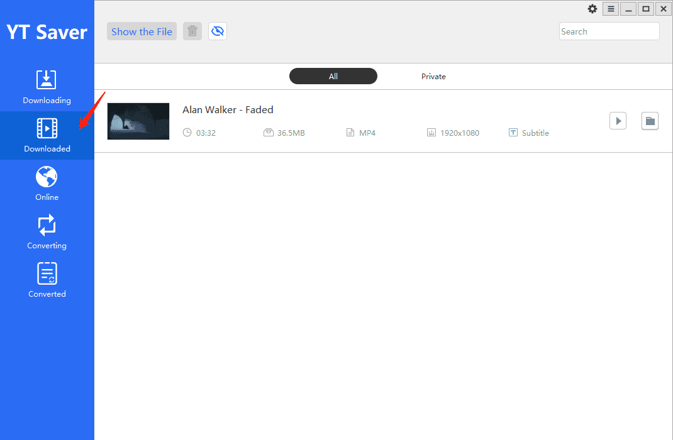Open settings with the gear icon
This screenshot has width=673, height=440.
[x=592, y=9]
